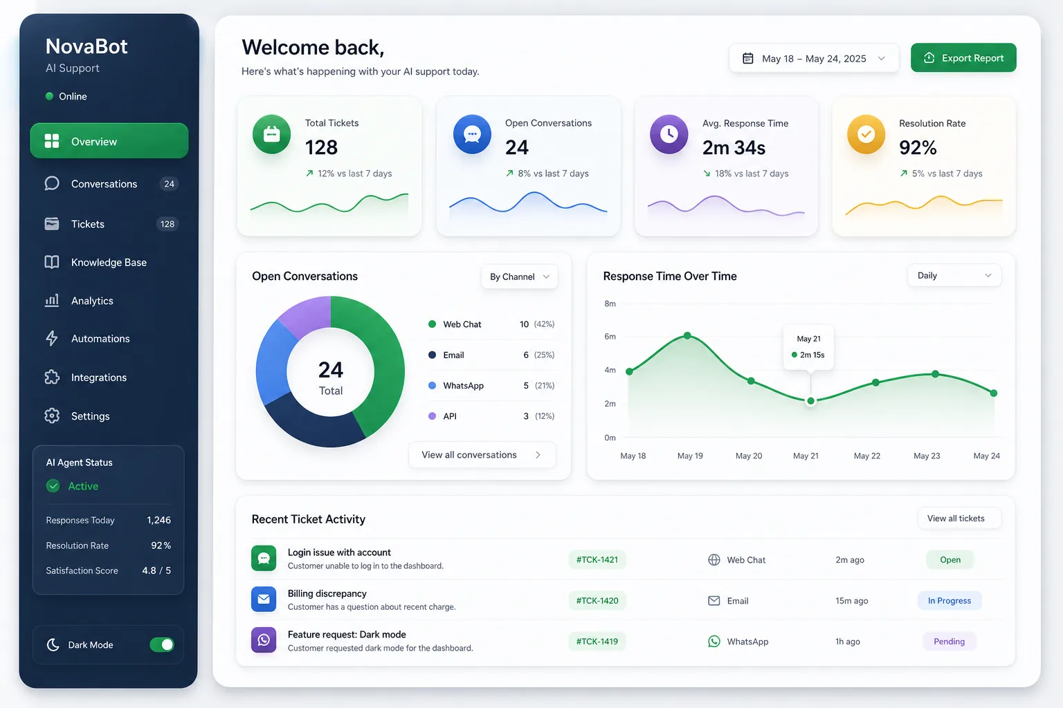Click the Responses Today value 1,246
This screenshot has height=708, width=1063.
pyautogui.click(x=158, y=520)
